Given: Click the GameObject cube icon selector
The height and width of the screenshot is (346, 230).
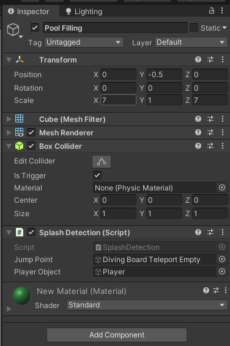Looking at the screenshot, I should point(13,30).
